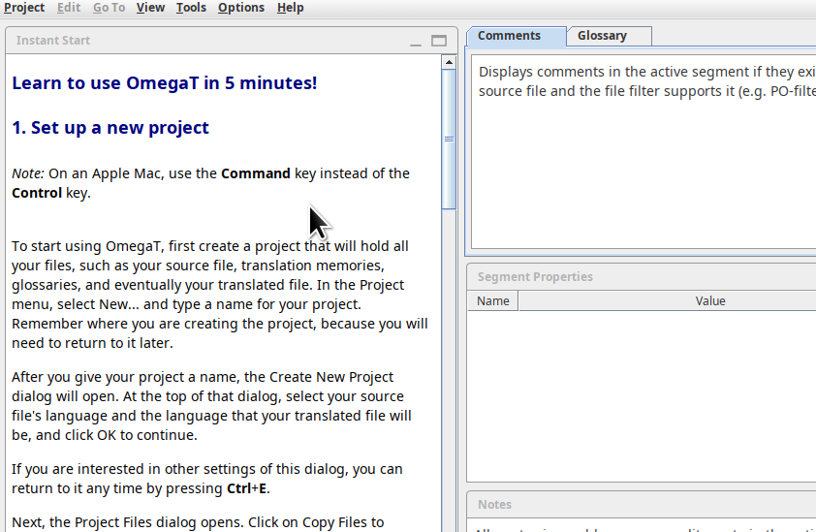Open the Edit menu

pos(69,8)
